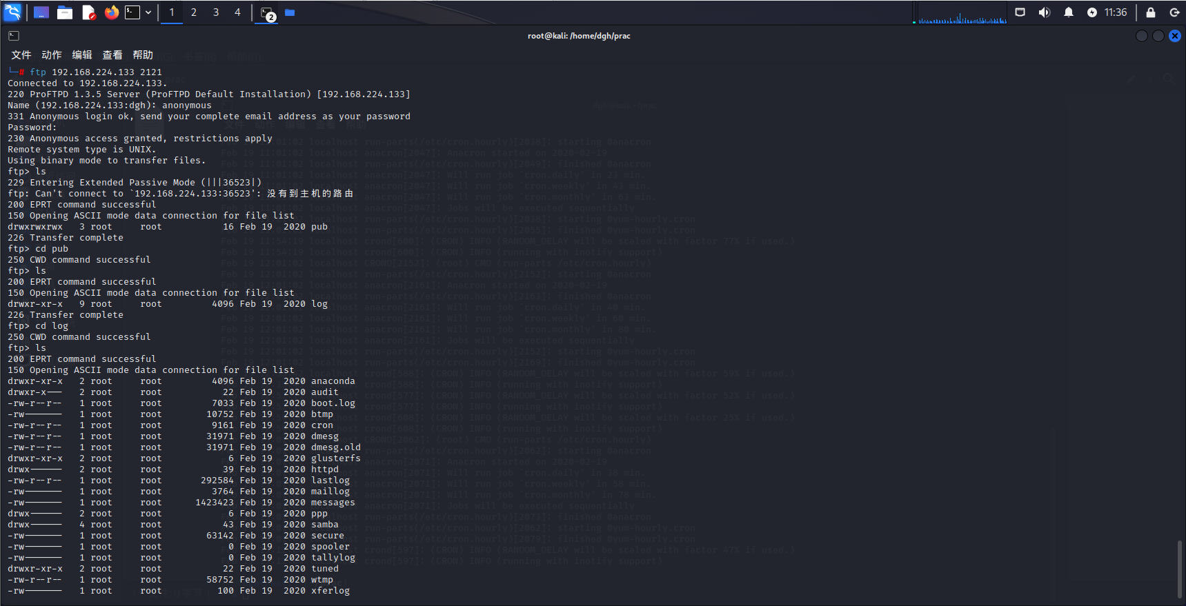Image resolution: width=1186 pixels, height=606 pixels.
Task: Click the 'samba' directory name
Action: [x=325, y=525]
